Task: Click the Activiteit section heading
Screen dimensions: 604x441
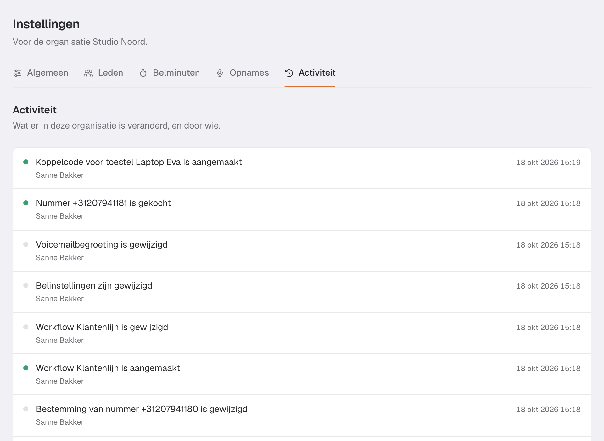Action: click(35, 110)
